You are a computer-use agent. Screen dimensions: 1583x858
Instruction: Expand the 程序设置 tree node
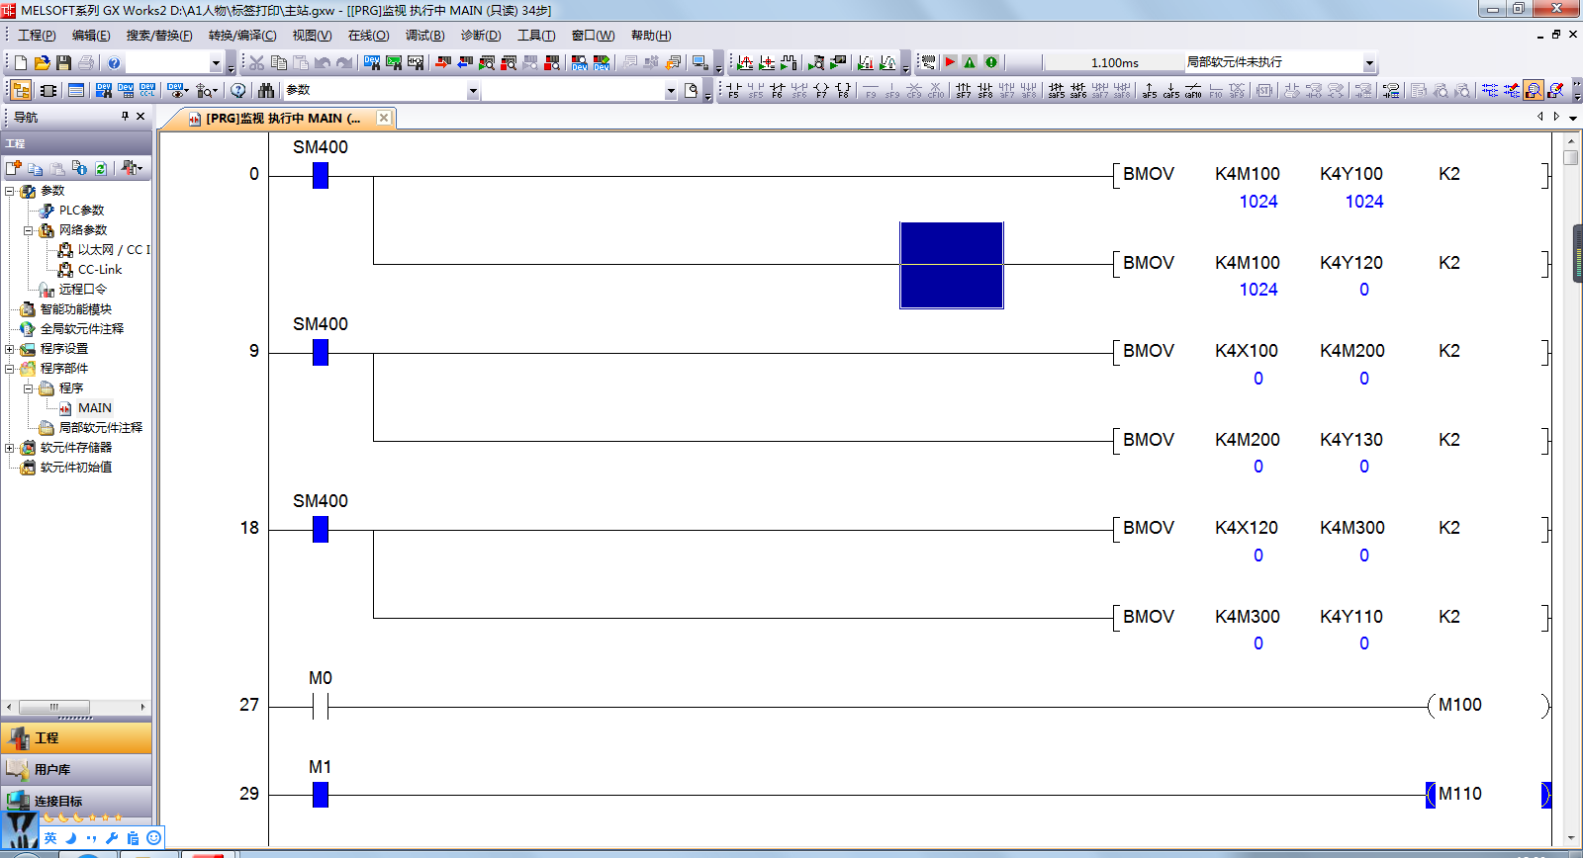pos(10,349)
